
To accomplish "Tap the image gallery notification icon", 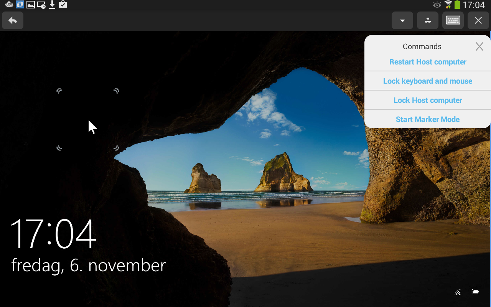I will tap(31, 5).
